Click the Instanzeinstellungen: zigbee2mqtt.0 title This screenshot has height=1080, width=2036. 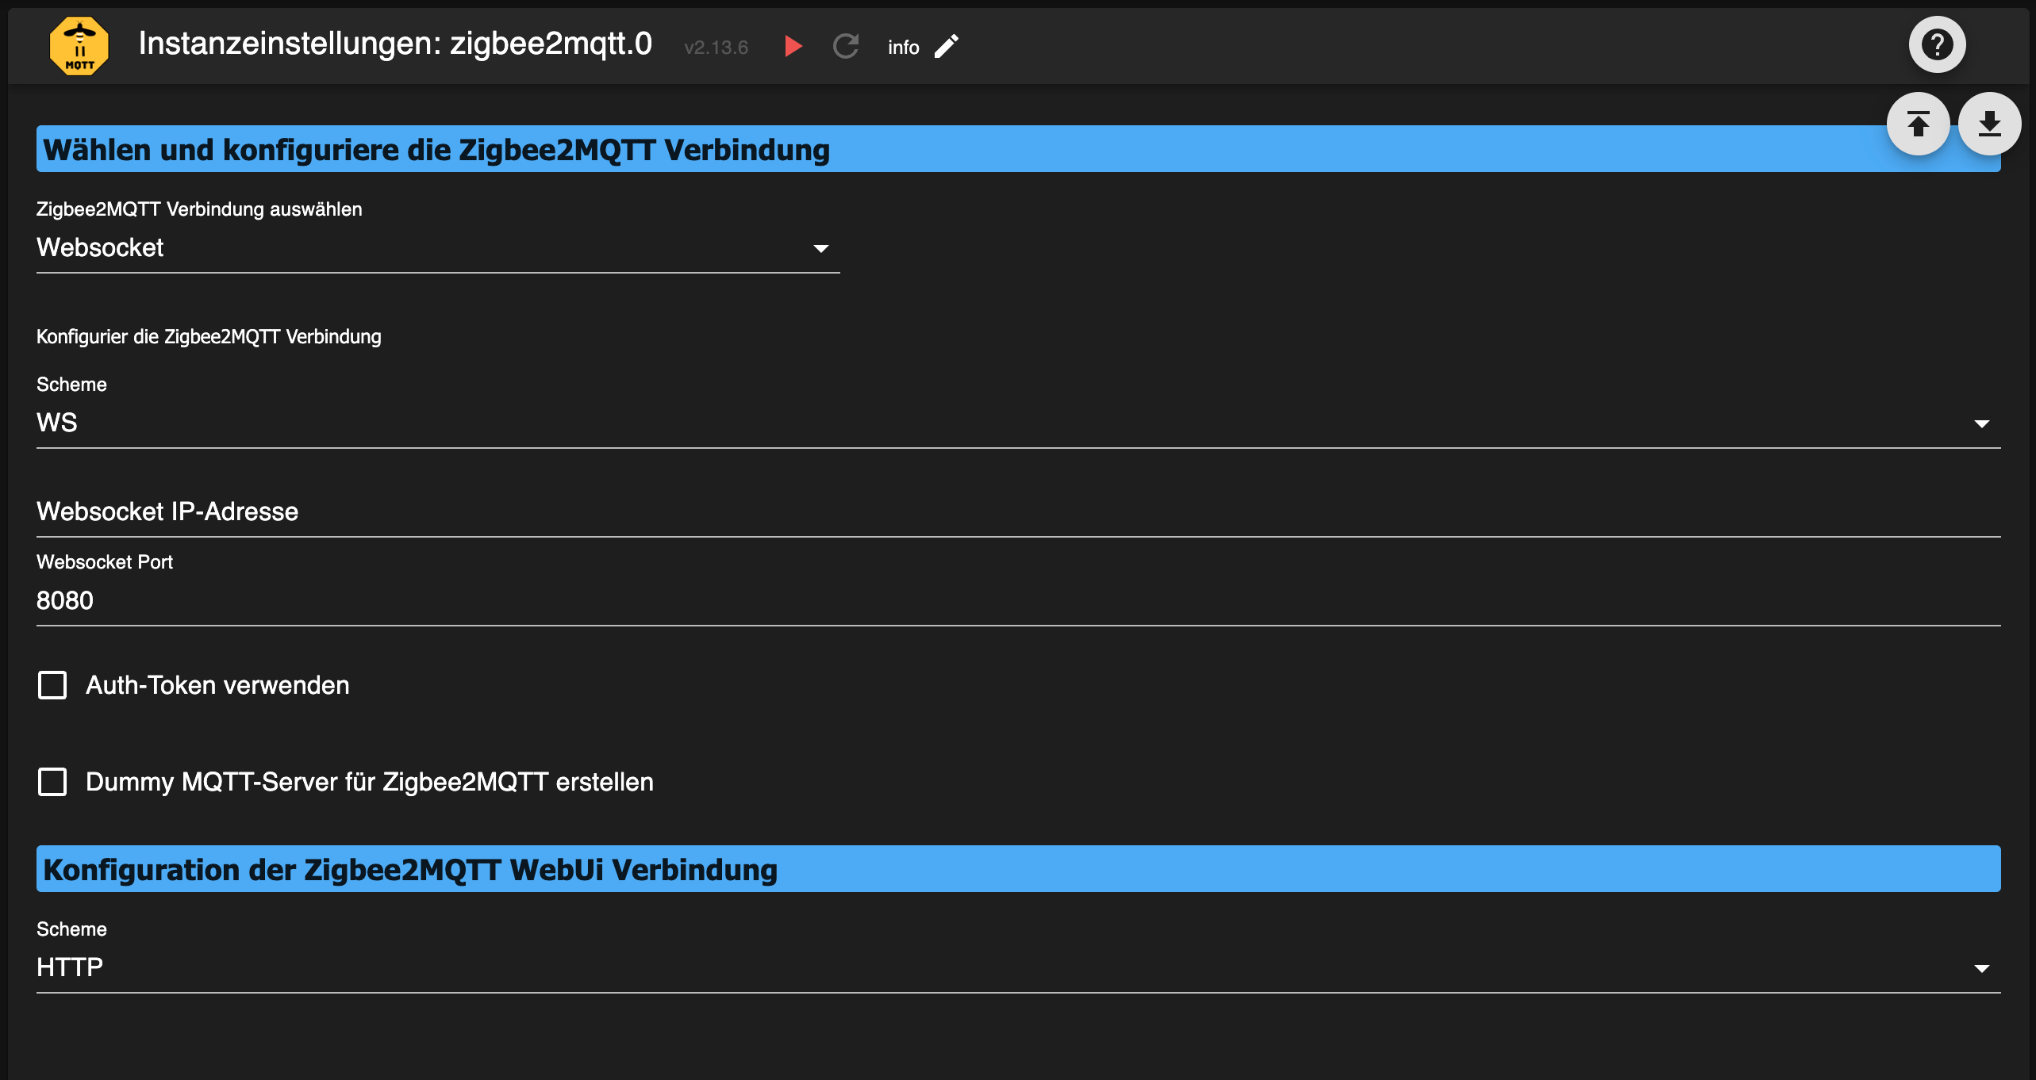coord(395,44)
